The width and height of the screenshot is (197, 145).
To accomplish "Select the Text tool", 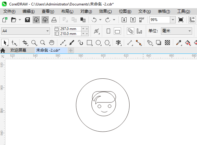I will (x=118, y=43).
